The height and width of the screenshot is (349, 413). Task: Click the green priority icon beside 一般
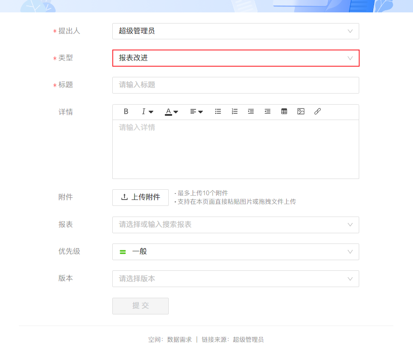point(123,252)
